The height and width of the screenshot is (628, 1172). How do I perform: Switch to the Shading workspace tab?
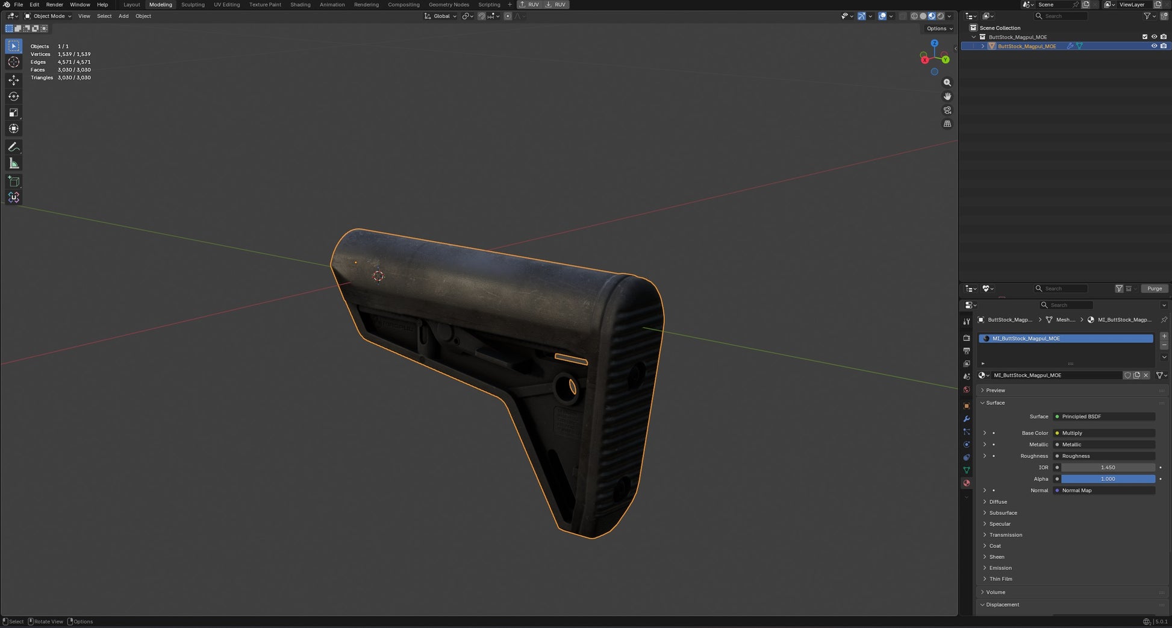point(300,4)
